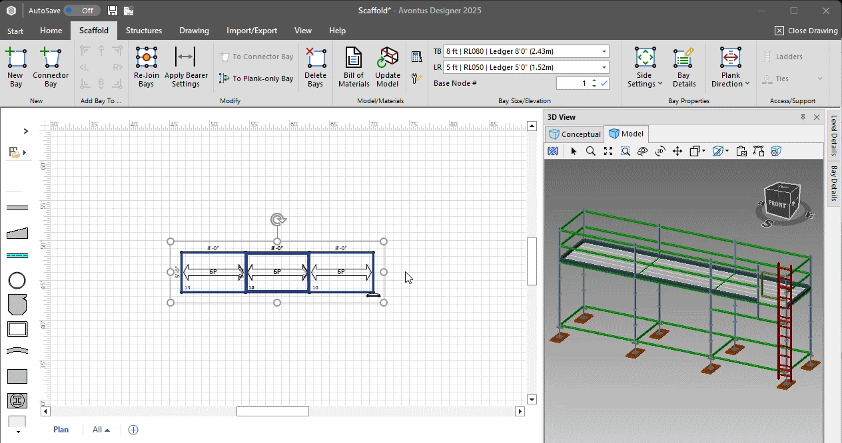Toggle the AutoSave switch
Viewport: 842px width, 443px height.
pos(82,11)
